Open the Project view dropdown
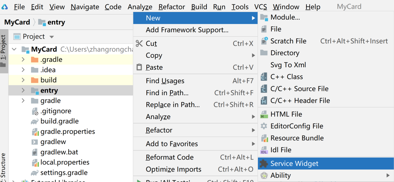394x182 pixels. 51,37
